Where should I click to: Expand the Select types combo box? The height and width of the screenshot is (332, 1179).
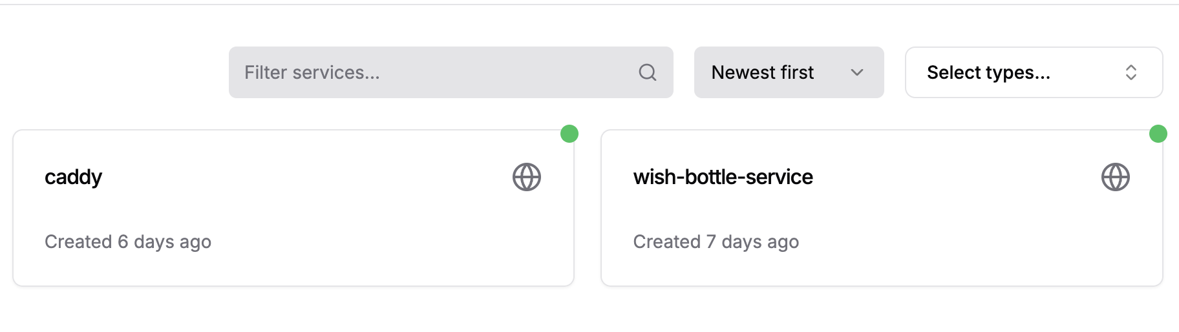click(1034, 72)
